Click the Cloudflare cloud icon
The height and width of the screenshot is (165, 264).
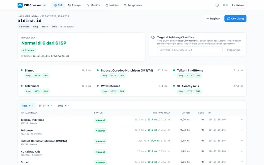(x=153, y=37)
